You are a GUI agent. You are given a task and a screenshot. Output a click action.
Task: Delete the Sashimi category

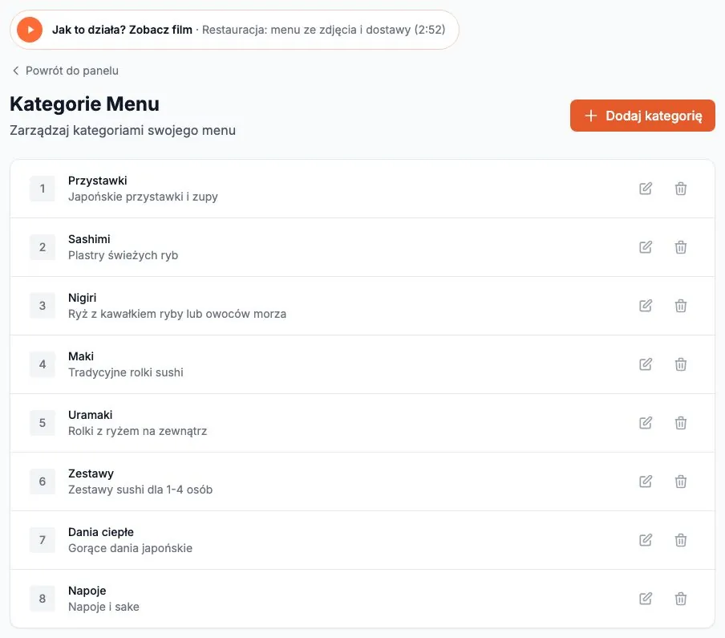(x=681, y=247)
